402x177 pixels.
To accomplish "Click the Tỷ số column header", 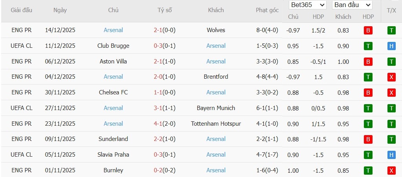I will point(165,10).
